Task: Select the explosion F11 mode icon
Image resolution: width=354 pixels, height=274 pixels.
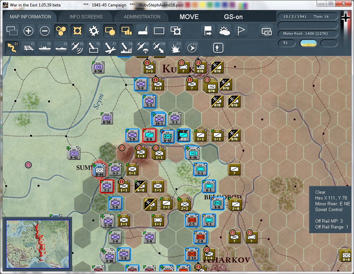Action: pos(175,47)
